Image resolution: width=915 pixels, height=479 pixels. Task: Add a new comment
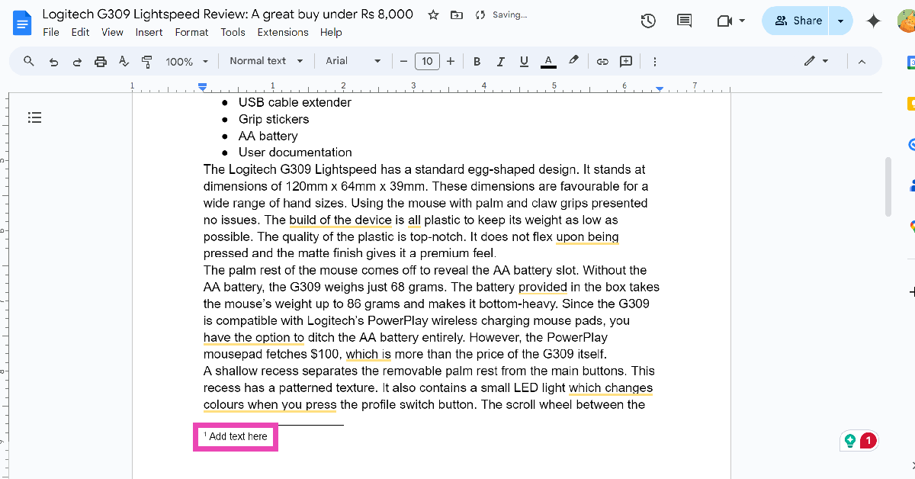625,61
